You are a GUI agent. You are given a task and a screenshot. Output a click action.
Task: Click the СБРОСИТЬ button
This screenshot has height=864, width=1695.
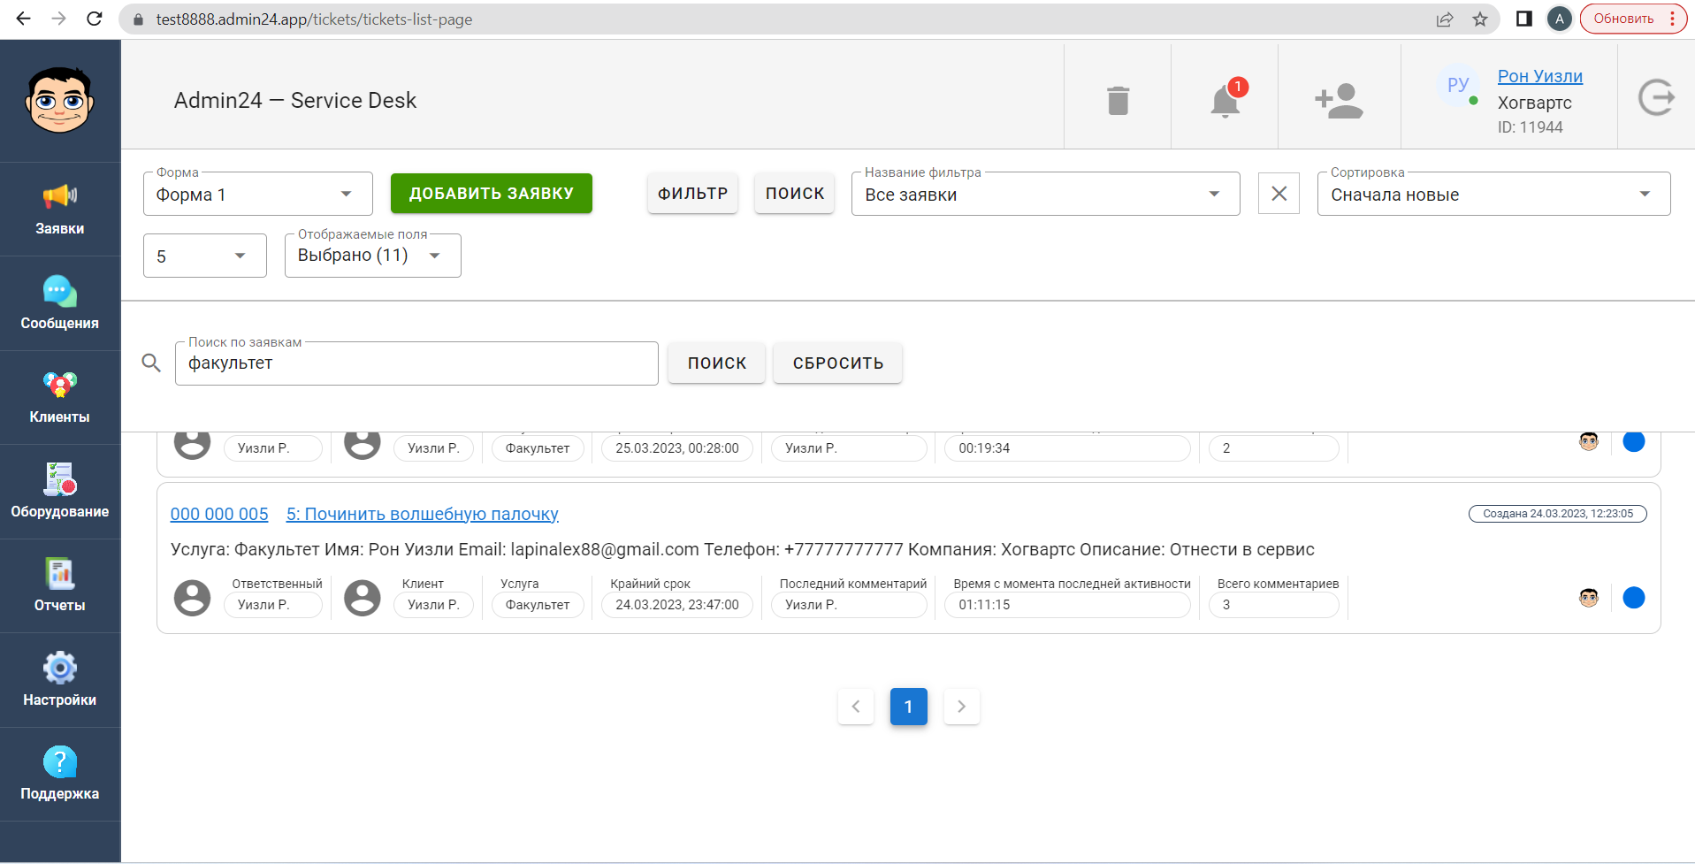click(837, 363)
